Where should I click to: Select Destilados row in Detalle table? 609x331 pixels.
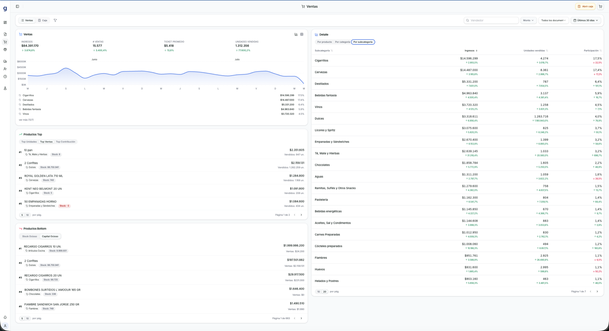[458, 84]
